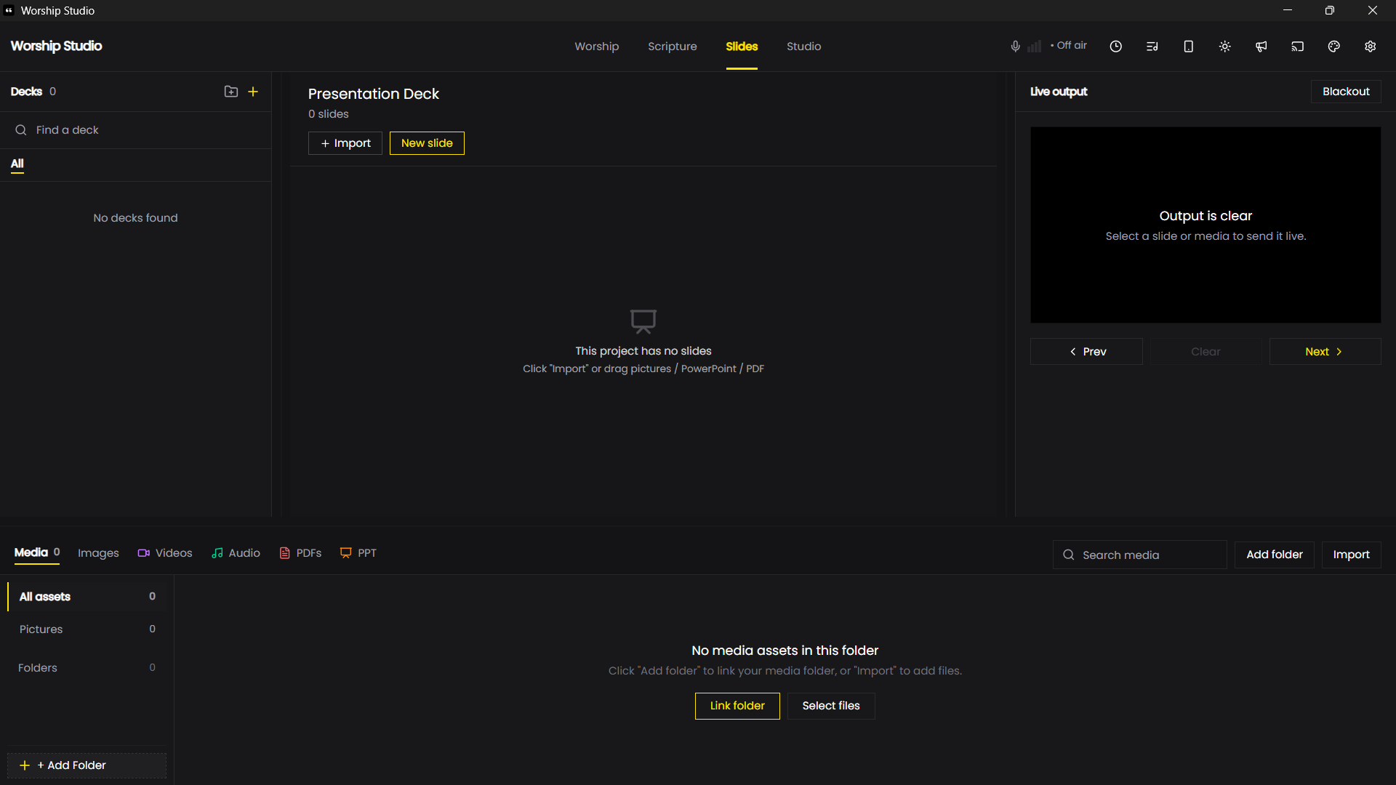Select Pictures in media sidebar
1396x785 pixels.
tap(87, 629)
